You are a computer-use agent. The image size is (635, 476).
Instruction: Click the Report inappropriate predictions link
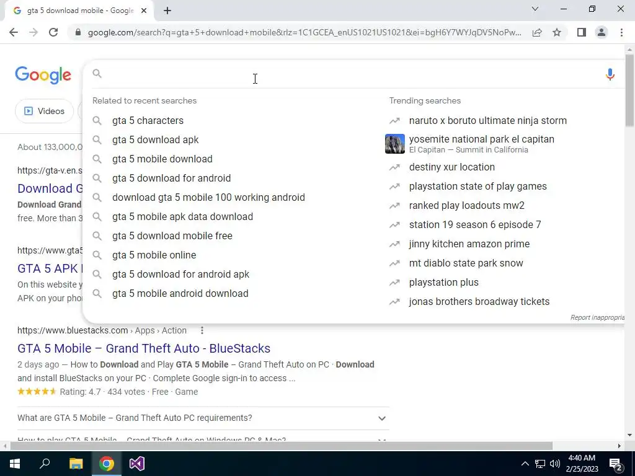click(597, 317)
